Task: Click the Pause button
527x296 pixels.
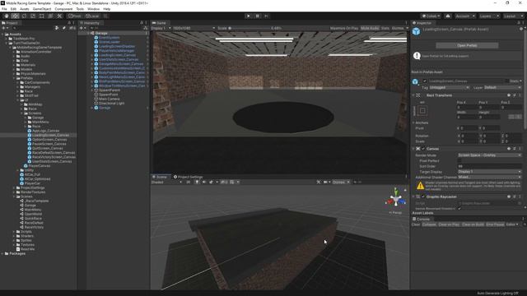Action: click(257, 16)
